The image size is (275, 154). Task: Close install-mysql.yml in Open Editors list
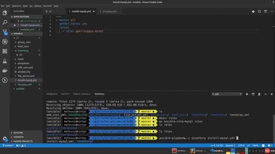[x=15, y=25]
